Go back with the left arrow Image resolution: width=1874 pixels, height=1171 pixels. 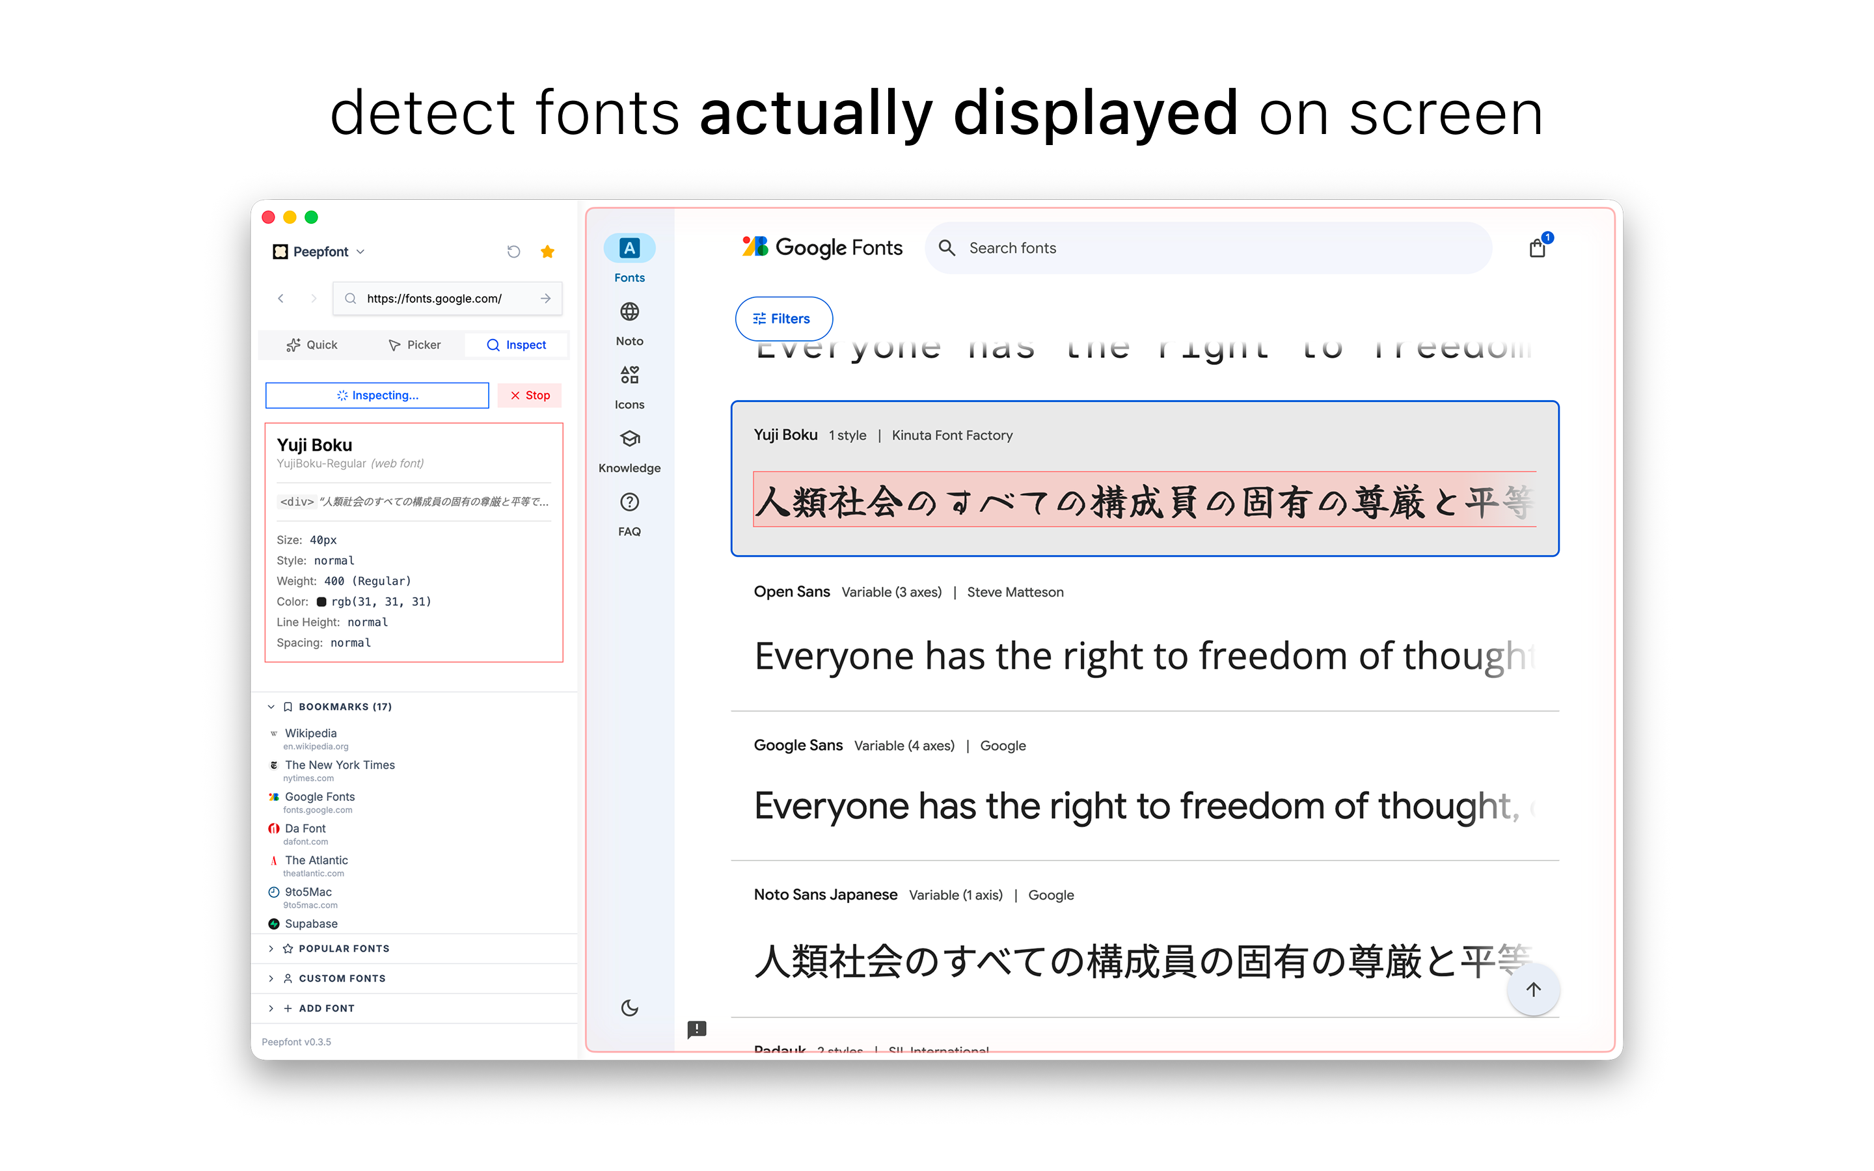tap(281, 298)
